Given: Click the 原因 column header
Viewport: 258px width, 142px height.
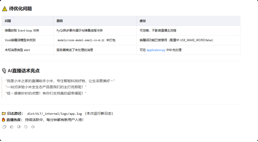Looking at the screenshot, I should click(x=60, y=21).
